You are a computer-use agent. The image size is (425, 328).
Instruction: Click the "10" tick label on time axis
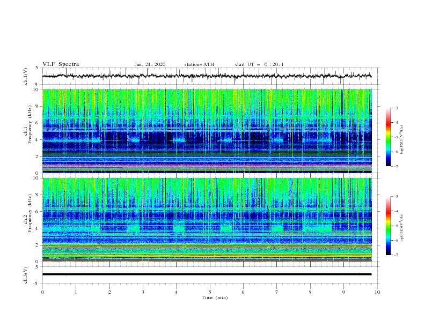click(x=377, y=292)
